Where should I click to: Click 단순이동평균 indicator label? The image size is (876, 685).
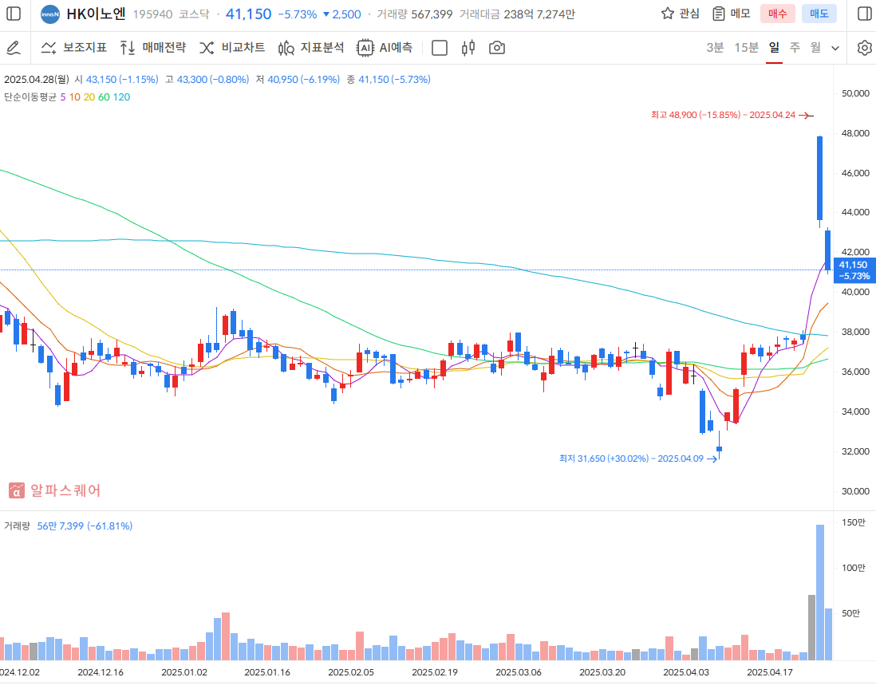pos(30,97)
